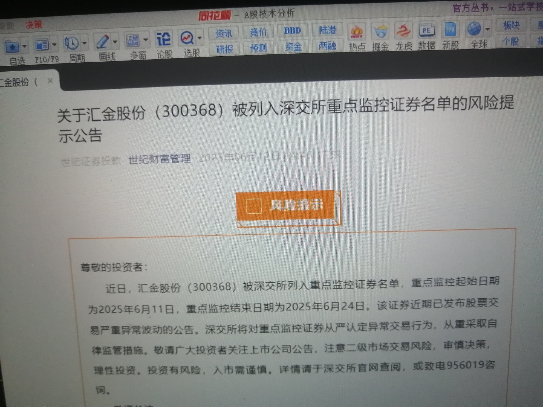Screen dimensions: 543x407
Task: Open the 论股 discussion icon
Action: (164, 39)
